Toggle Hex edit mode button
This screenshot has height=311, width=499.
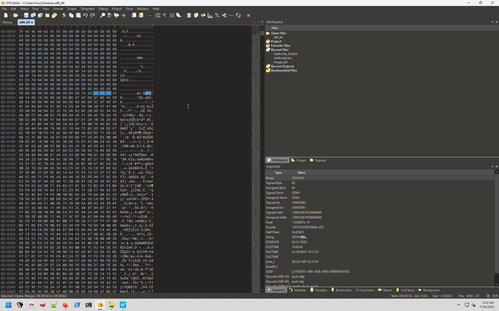[151, 16]
